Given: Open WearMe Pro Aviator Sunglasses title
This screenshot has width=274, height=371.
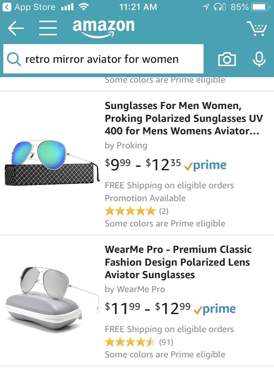Looking at the screenshot, I should [178, 262].
